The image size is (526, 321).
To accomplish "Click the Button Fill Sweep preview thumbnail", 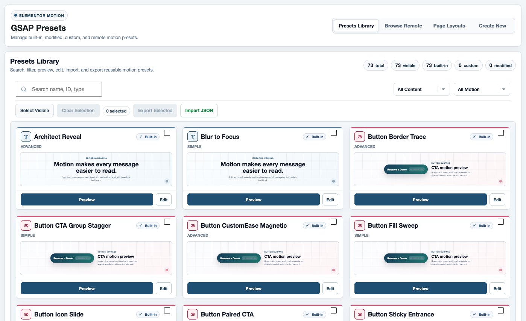I will [x=430, y=258].
